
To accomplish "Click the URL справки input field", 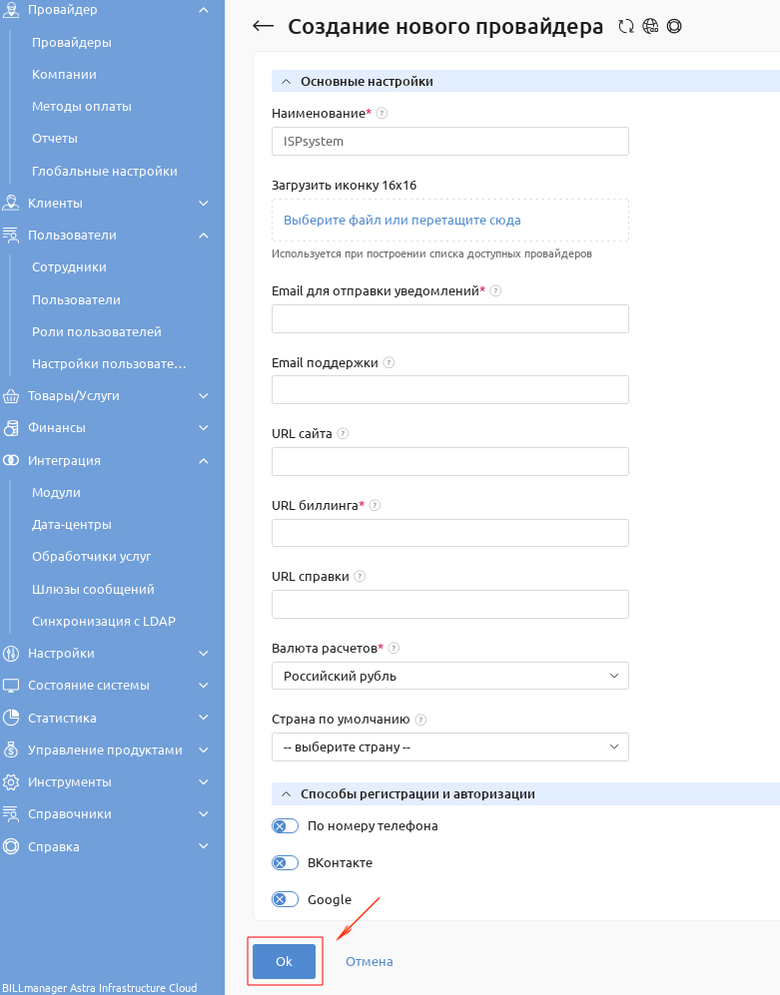I will (450, 604).
